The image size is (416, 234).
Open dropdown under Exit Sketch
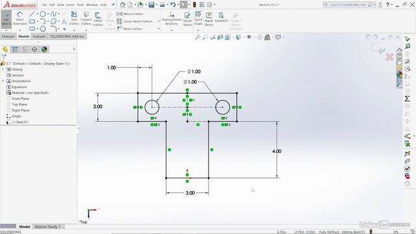point(6,31)
